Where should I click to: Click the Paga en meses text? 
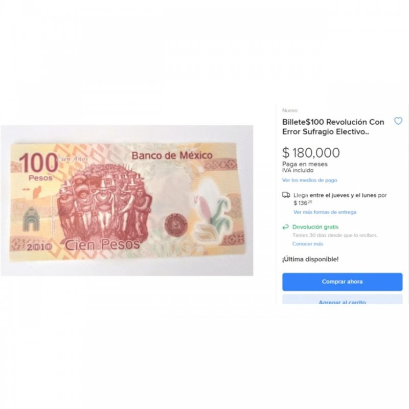305,164
